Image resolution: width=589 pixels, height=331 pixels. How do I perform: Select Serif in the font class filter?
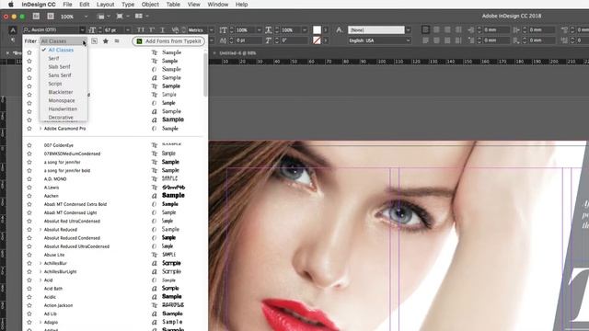(53, 58)
